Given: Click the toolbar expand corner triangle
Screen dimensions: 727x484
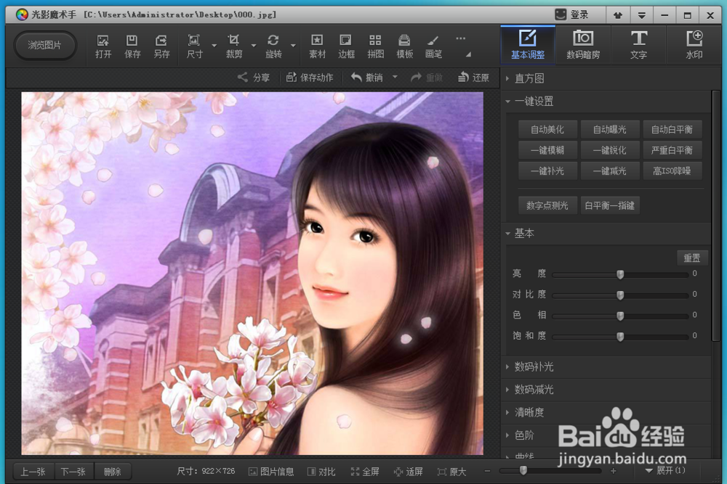Looking at the screenshot, I should point(468,54).
